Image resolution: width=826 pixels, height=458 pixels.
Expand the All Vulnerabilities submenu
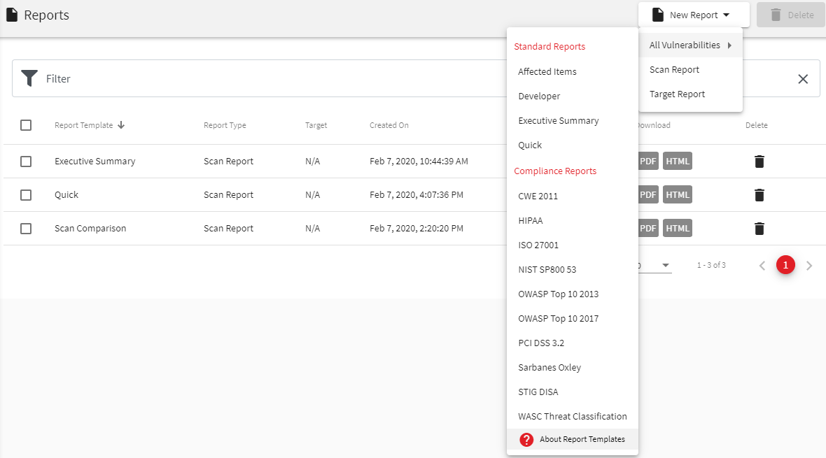[x=689, y=45]
